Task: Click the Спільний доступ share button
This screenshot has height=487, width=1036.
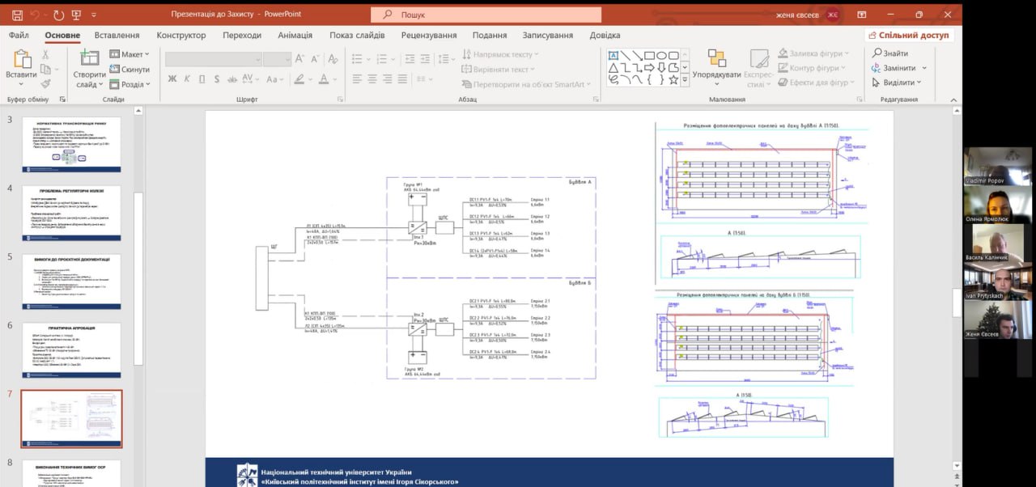Action: 909,36
